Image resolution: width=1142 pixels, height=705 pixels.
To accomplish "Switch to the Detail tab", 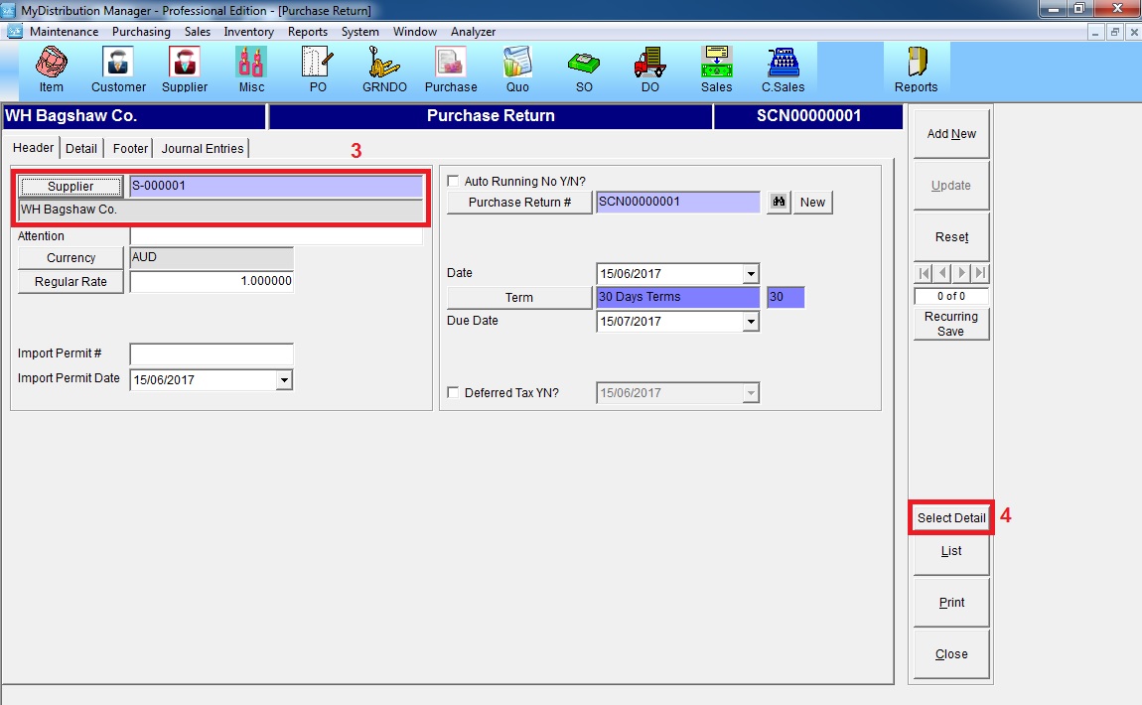I will point(81,148).
